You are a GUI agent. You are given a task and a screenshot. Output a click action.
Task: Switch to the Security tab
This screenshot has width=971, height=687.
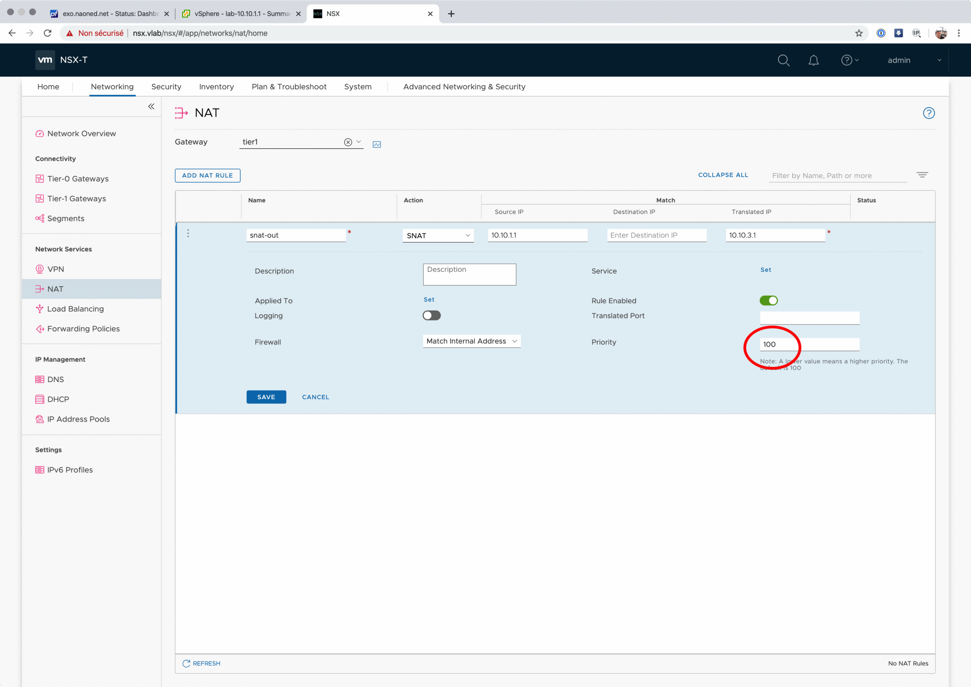166,87
